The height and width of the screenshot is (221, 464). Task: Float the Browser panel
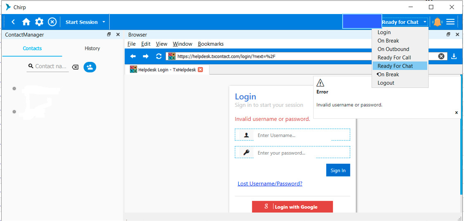tap(448, 35)
